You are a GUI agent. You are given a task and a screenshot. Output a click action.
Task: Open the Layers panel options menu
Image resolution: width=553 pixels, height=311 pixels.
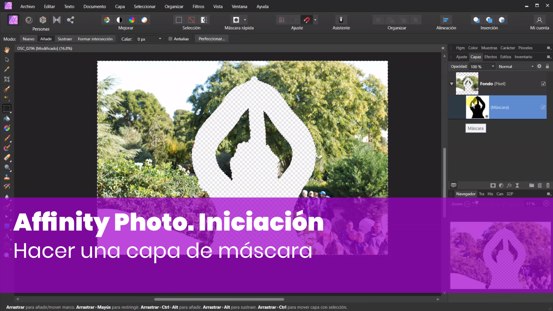point(549,57)
